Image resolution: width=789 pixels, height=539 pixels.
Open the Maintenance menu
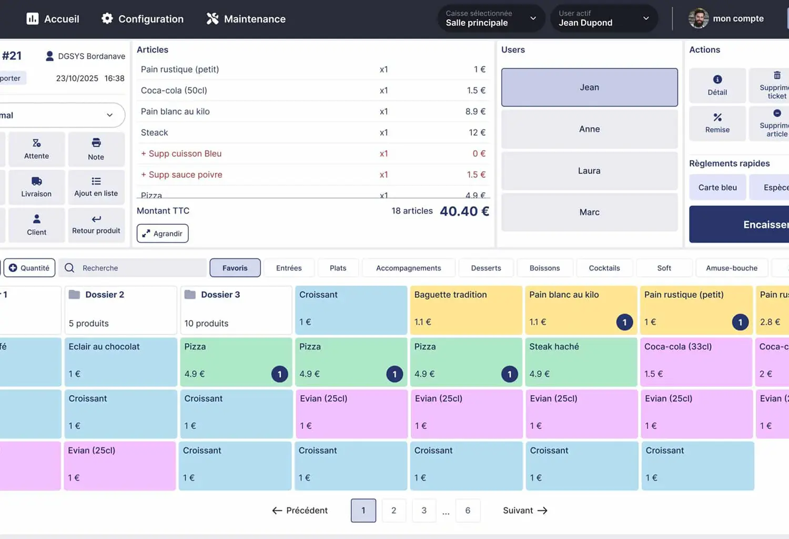coord(246,19)
